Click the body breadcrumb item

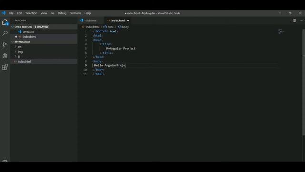tap(125, 27)
